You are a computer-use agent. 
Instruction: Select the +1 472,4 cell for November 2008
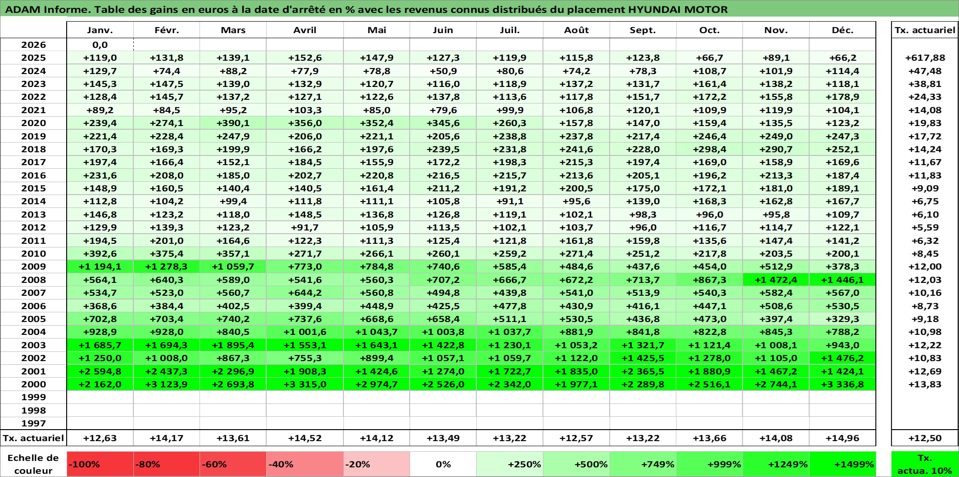coord(776,280)
